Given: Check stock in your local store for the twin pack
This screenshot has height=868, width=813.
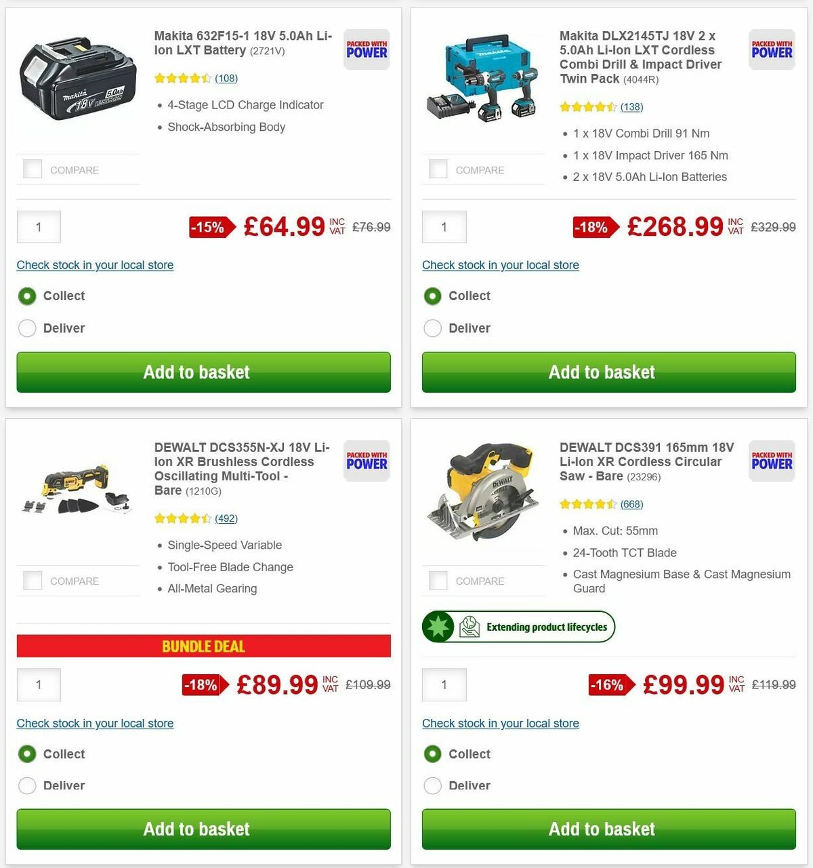Looking at the screenshot, I should 500,265.
